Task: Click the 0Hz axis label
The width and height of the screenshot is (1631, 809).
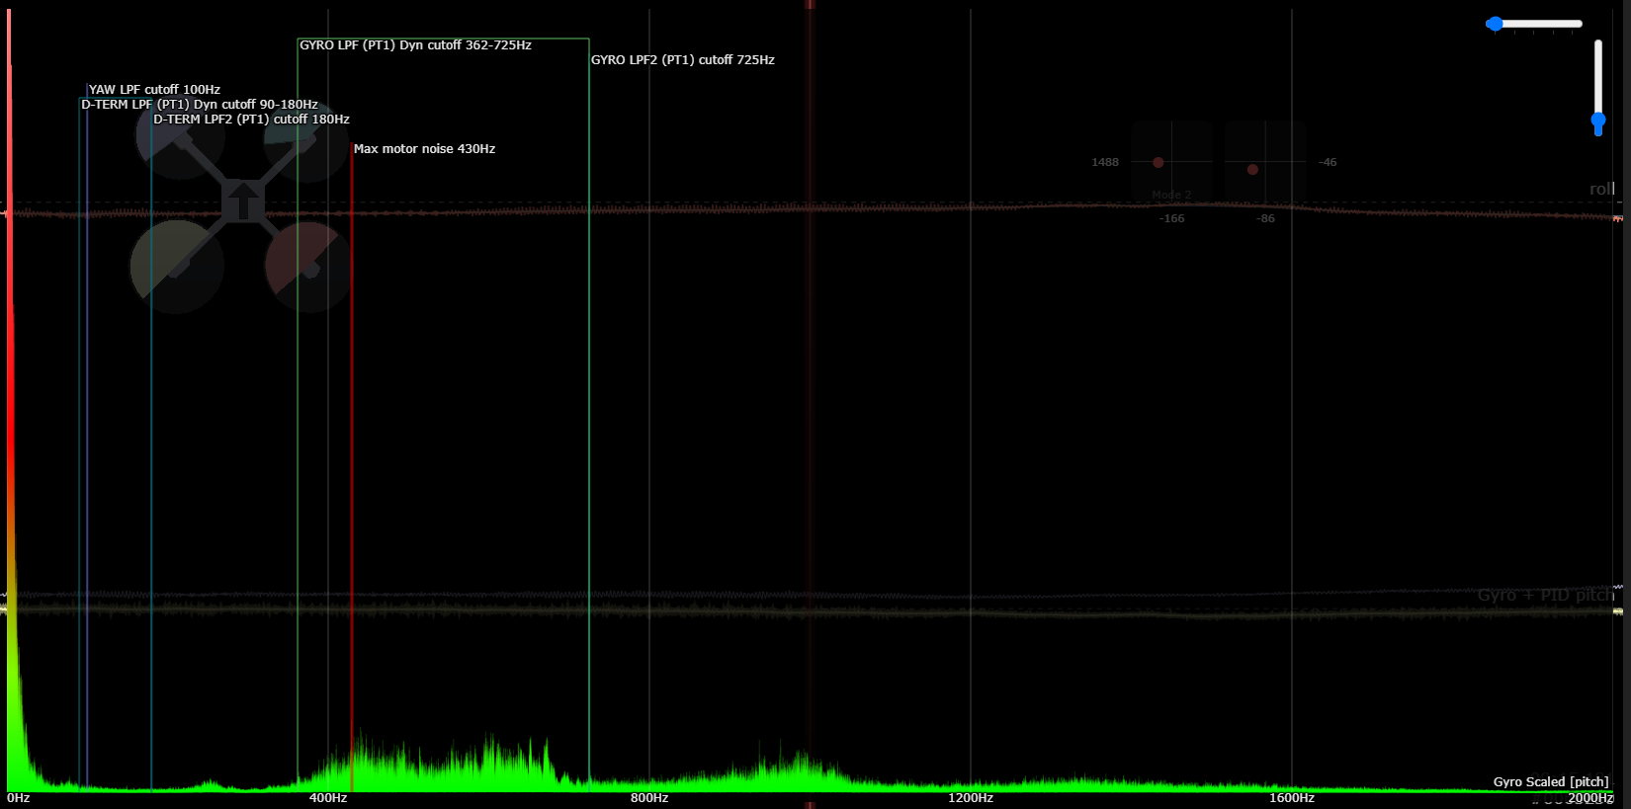Action: (19, 798)
